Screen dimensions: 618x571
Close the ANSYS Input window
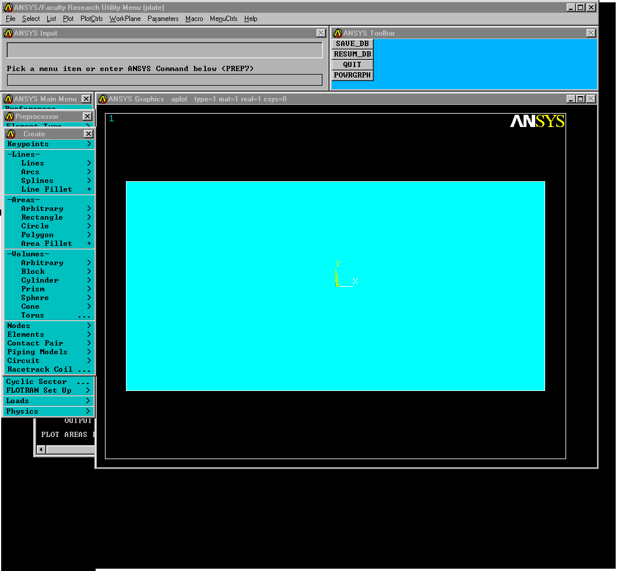click(321, 33)
